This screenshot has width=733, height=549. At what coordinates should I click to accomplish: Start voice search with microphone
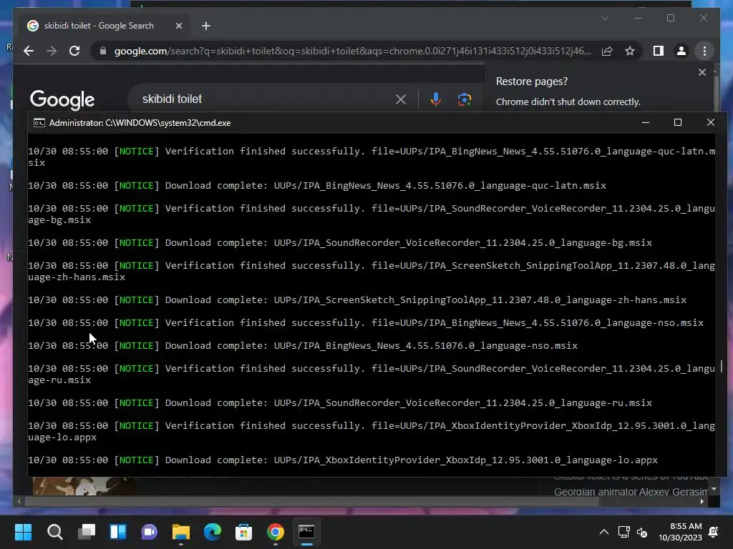point(436,99)
